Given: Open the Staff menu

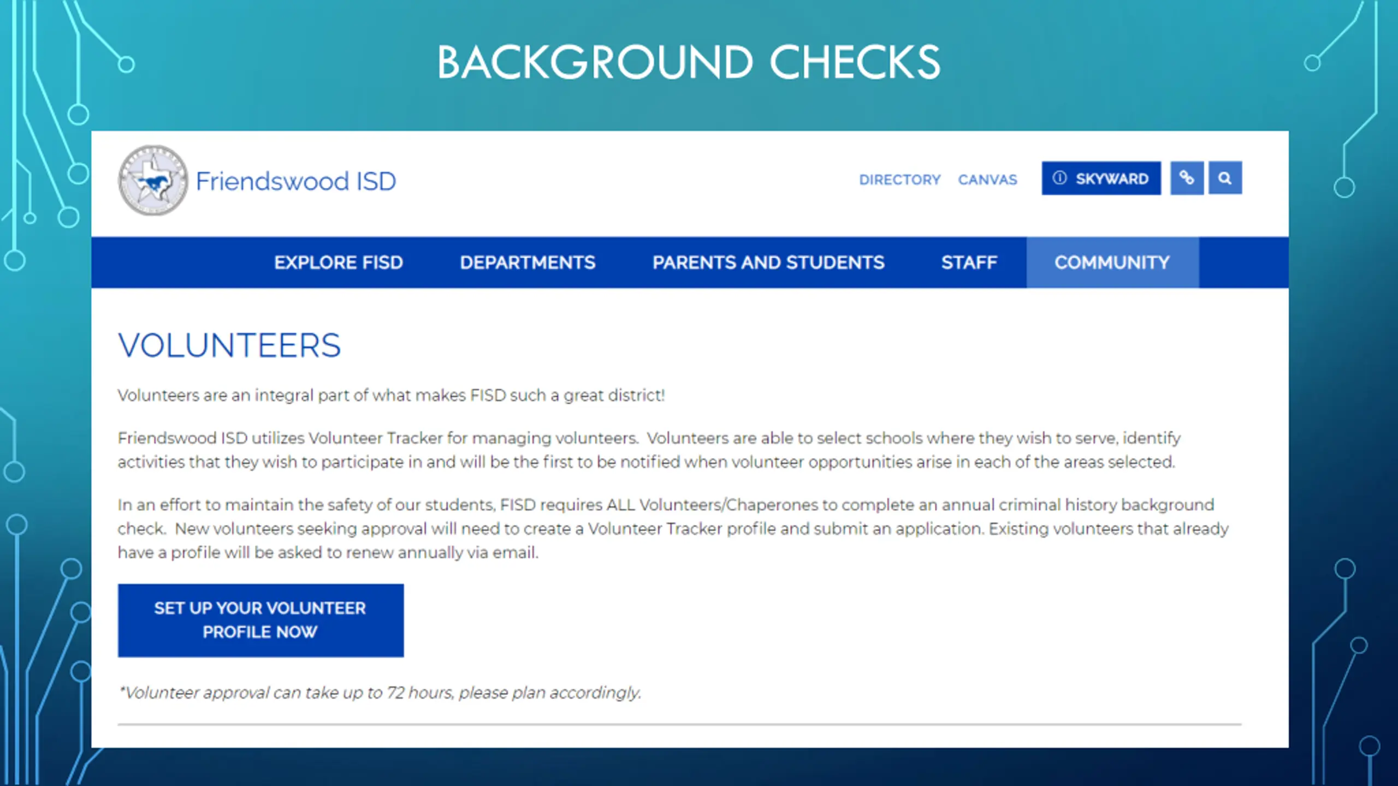Looking at the screenshot, I should click(x=969, y=263).
